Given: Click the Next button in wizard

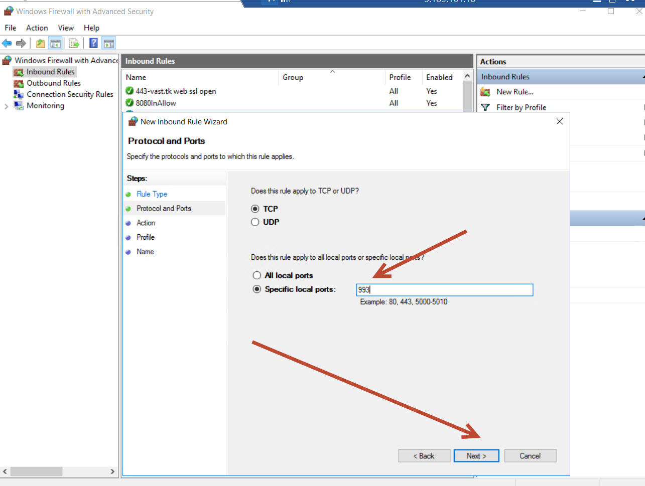Looking at the screenshot, I should [476, 456].
